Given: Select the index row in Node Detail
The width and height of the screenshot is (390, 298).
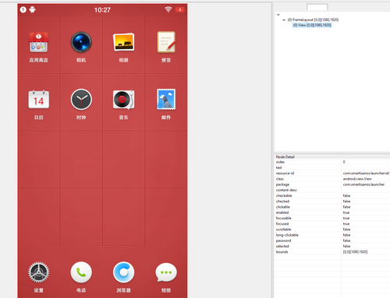Looking at the screenshot, I should [332, 162].
